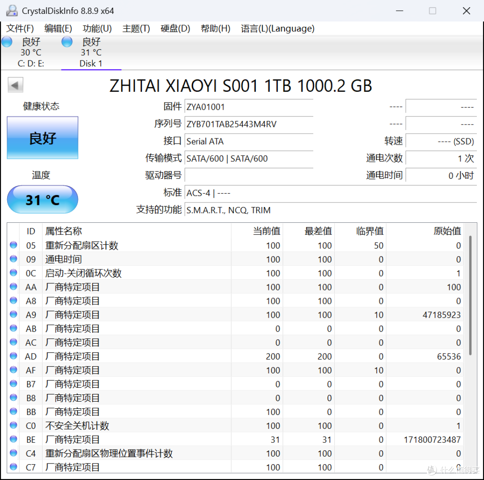Click the serial number field ZYB701TAB25443M4RV
Viewport: 484px width, 480px height.
click(x=249, y=124)
